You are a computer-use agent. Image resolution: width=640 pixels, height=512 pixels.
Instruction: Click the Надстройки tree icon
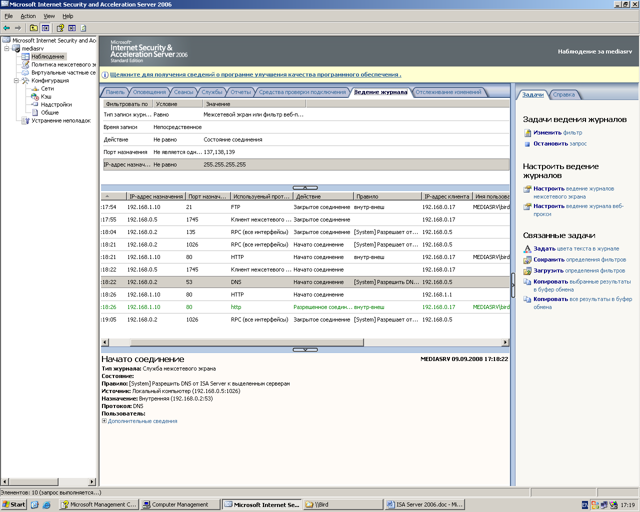[35, 104]
